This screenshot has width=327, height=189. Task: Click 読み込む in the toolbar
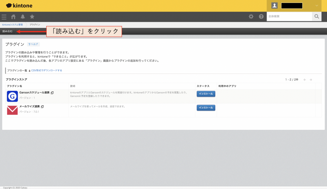(8, 31)
